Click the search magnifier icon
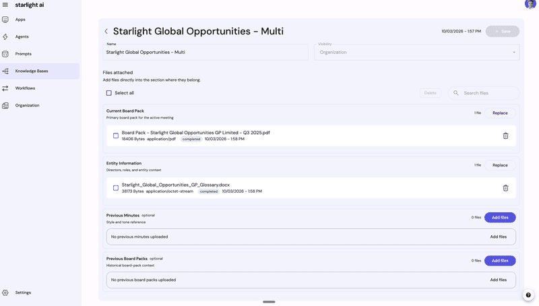Image resolution: width=539 pixels, height=306 pixels. (x=456, y=93)
